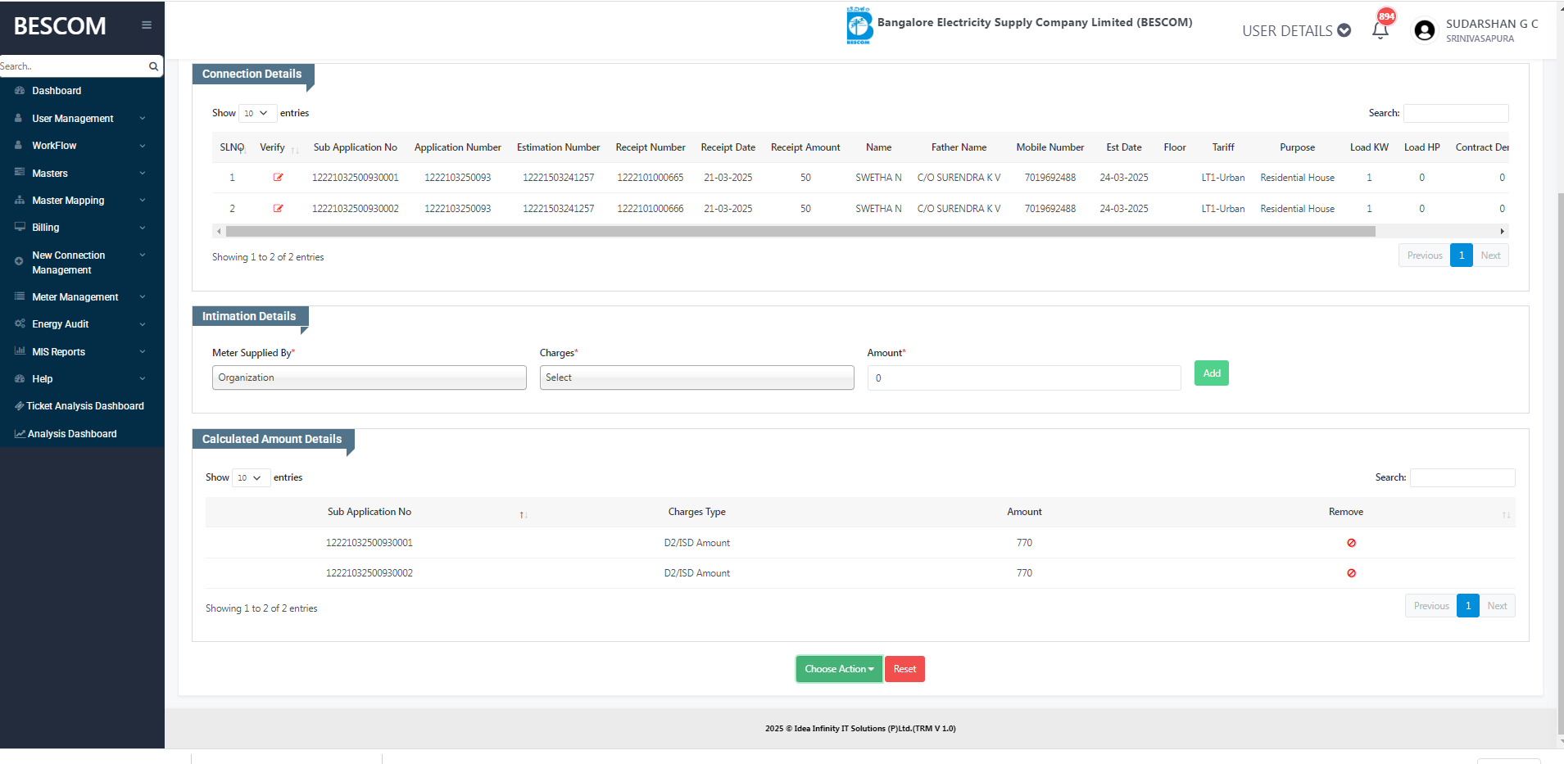Click page 1 in Connection Details pagination

click(1462, 255)
